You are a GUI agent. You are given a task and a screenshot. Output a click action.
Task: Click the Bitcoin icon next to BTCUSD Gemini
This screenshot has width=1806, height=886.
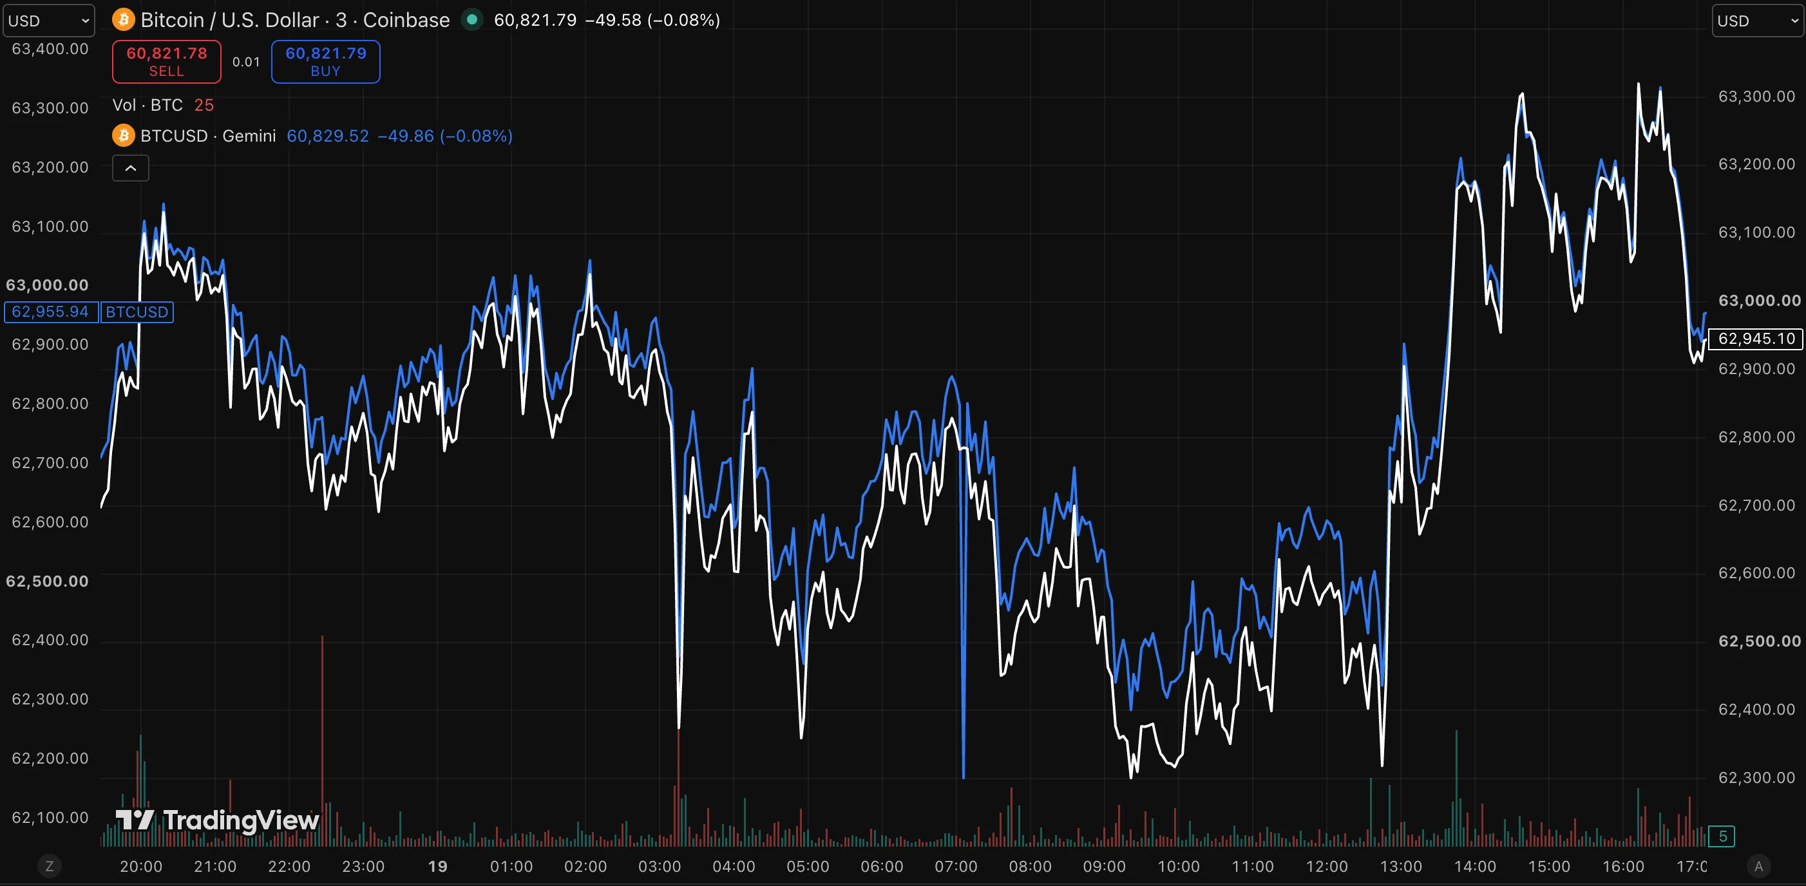point(124,135)
